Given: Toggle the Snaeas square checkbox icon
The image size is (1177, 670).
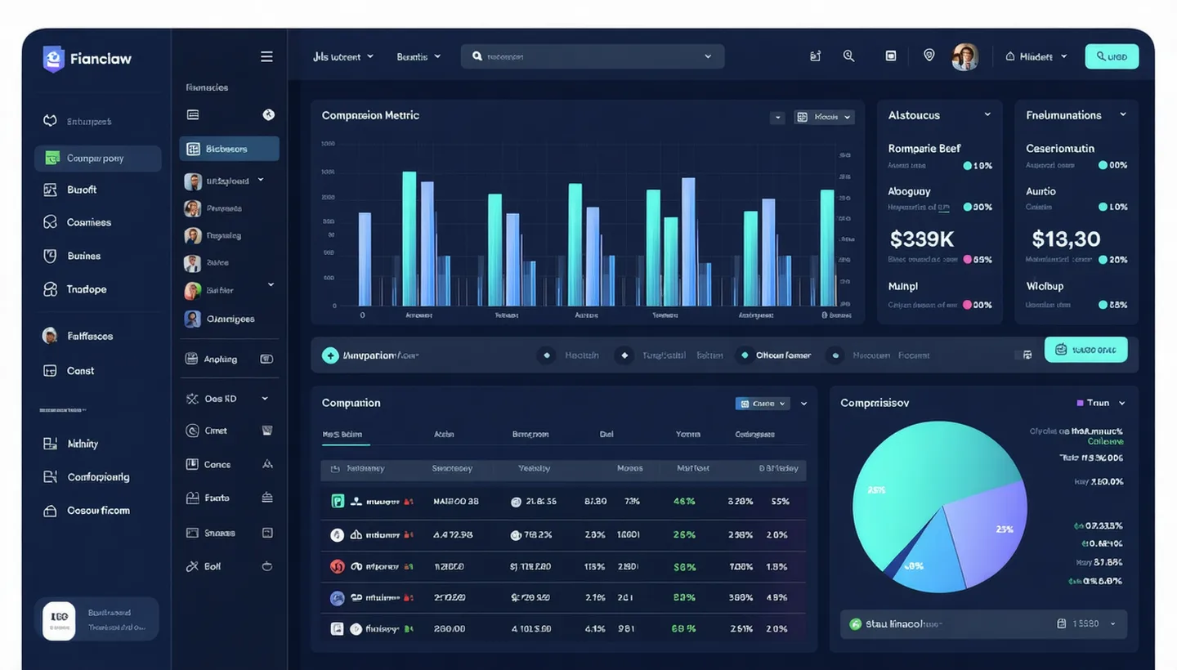Looking at the screenshot, I should click(x=266, y=533).
